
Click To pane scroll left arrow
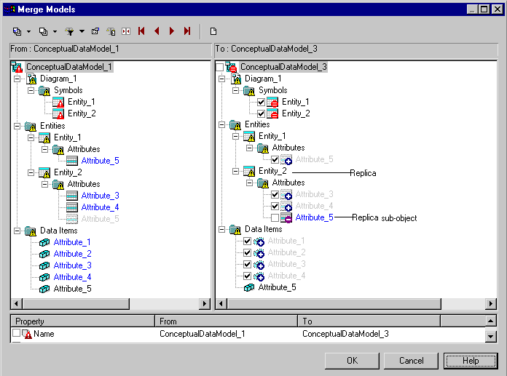[x=221, y=304]
